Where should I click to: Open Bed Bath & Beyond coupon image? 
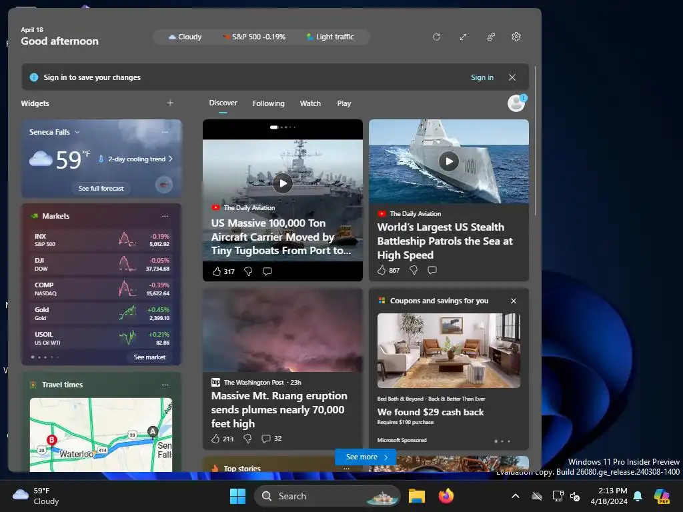click(x=449, y=351)
